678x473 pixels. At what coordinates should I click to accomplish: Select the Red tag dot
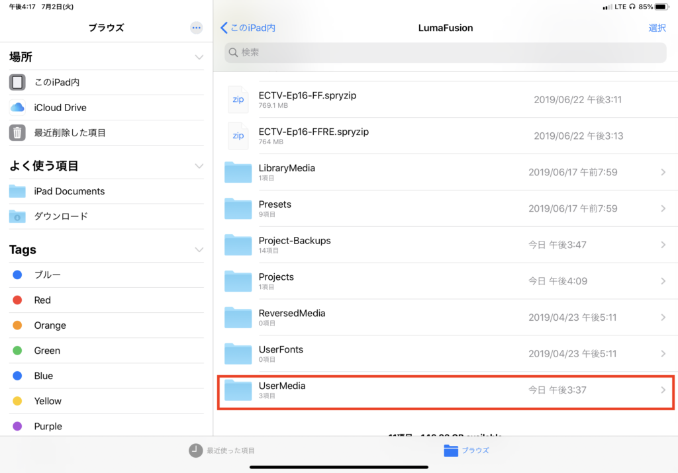(x=17, y=300)
